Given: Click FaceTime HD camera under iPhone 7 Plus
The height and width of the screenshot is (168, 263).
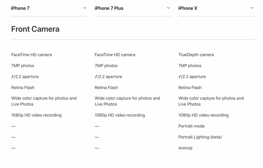Looking at the screenshot, I should pos(115,55).
